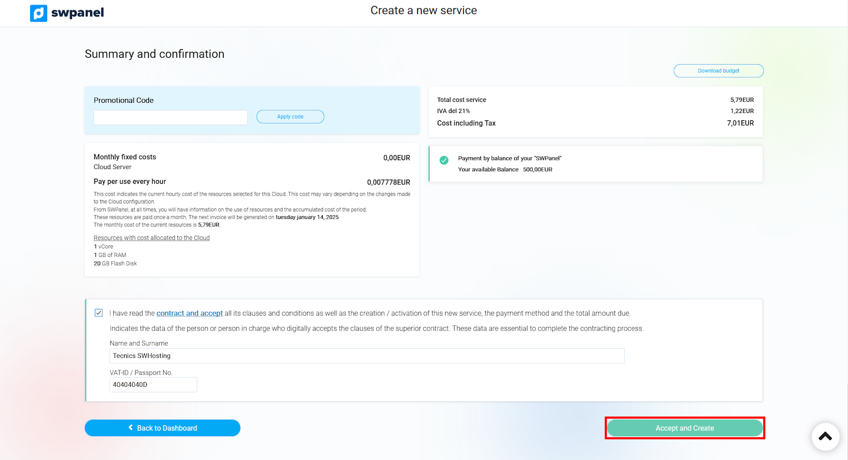The height and width of the screenshot is (460, 848).
Task: Click the scroll-to-top arrow icon
Action: tap(825, 436)
